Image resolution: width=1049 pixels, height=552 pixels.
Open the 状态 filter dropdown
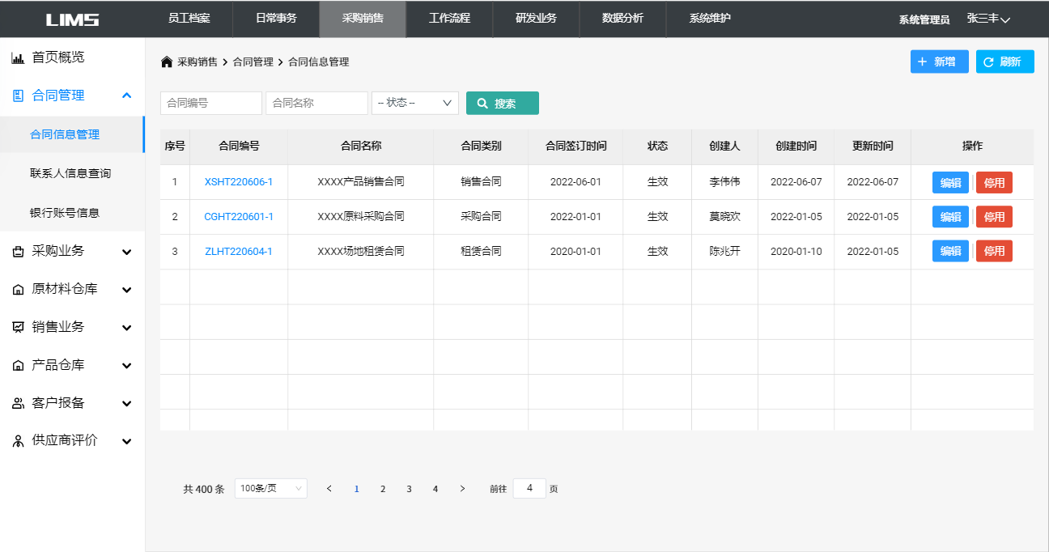tap(414, 103)
